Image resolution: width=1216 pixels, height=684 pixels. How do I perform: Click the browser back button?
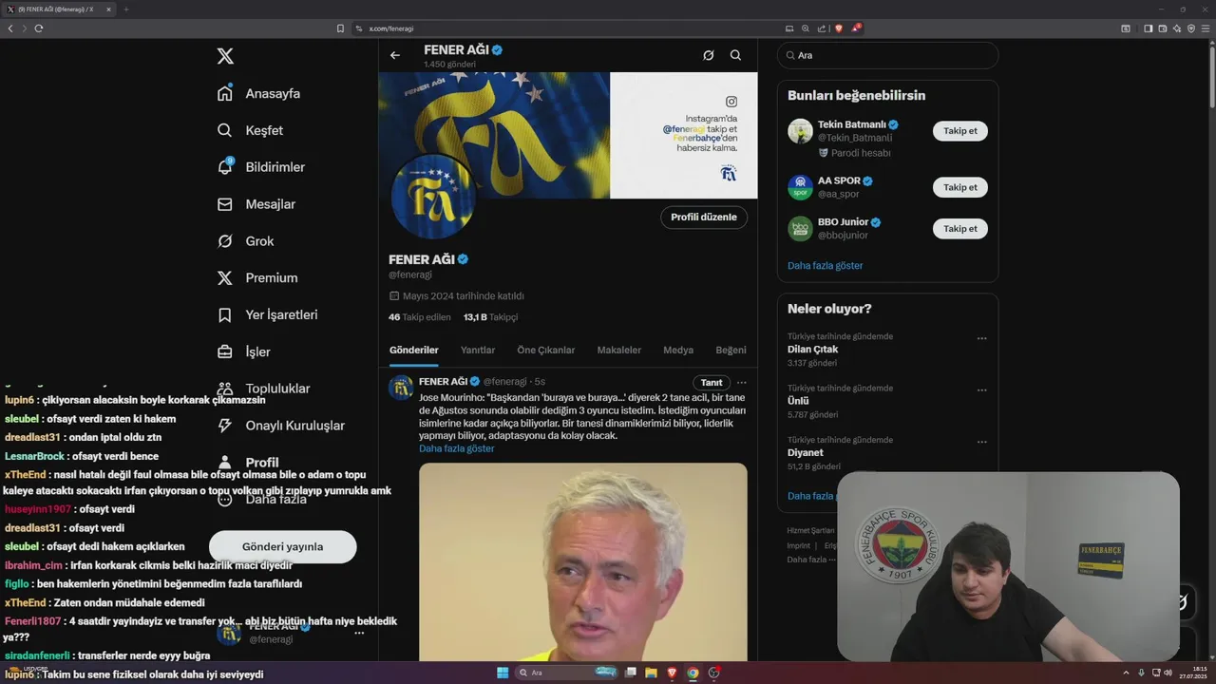coord(10,28)
